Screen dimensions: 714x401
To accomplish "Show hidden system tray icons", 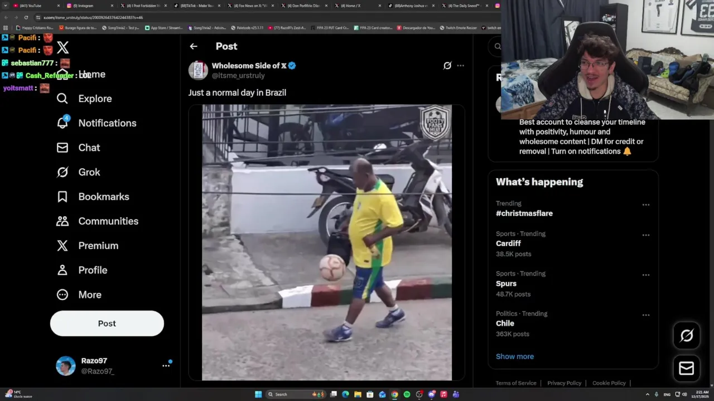I will click(648, 394).
